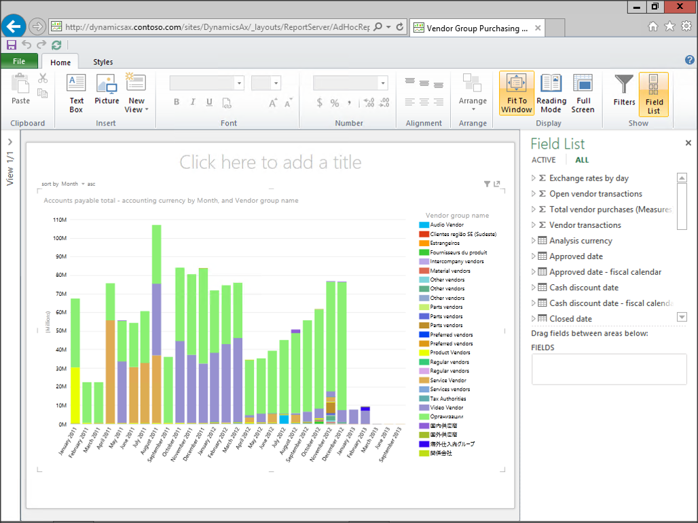The width and height of the screenshot is (698, 523).
Task: Toggle the Field List pane
Action: point(653,94)
